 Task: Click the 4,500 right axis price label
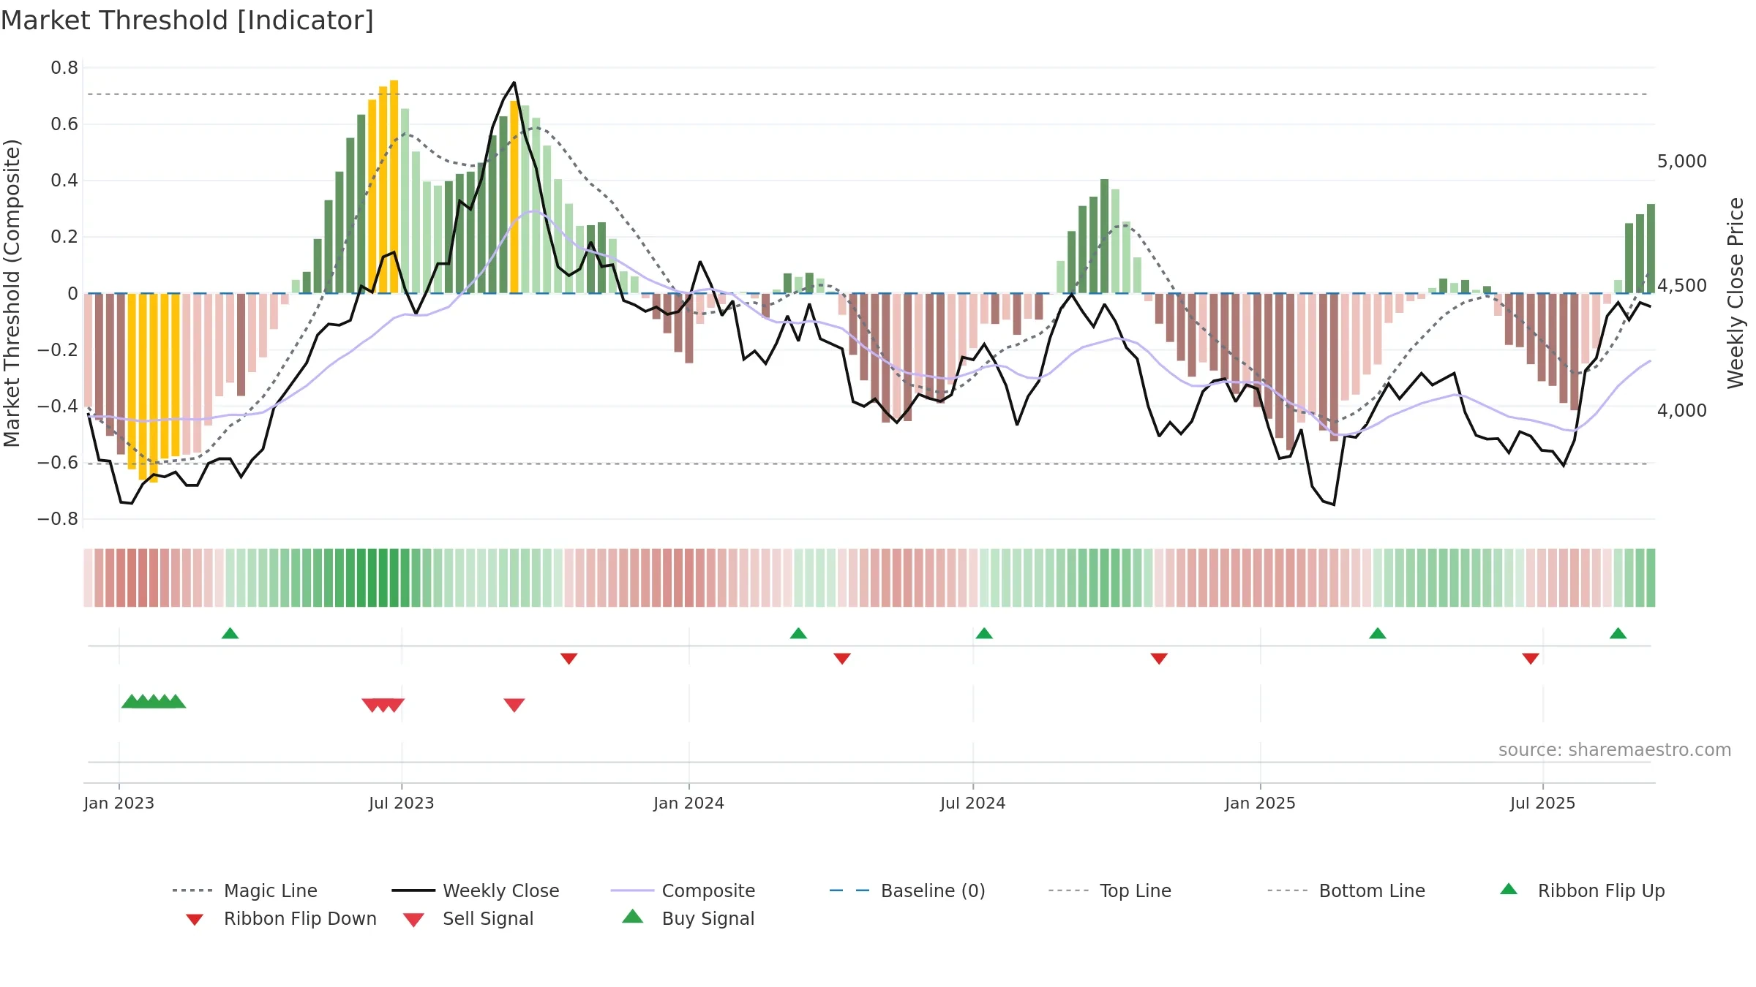(x=1682, y=286)
